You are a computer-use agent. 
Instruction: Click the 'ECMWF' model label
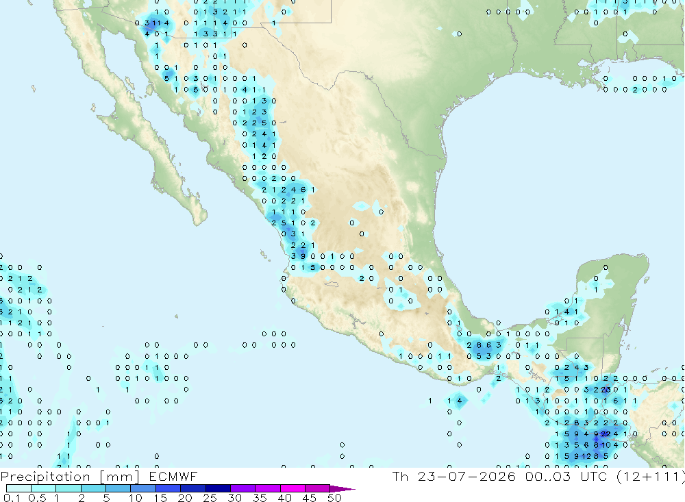173,476
